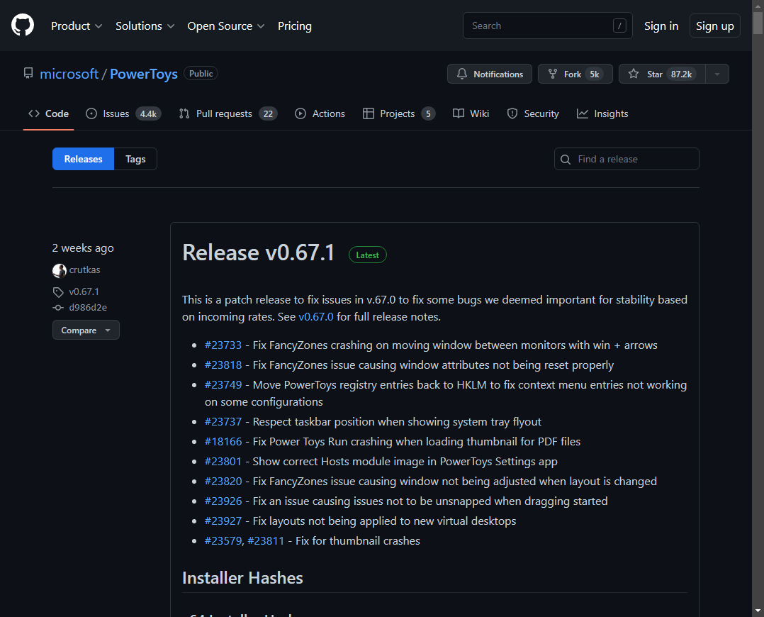
Task: Click crutkas user avatar
Action: pyautogui.click(x=60, y=270)
